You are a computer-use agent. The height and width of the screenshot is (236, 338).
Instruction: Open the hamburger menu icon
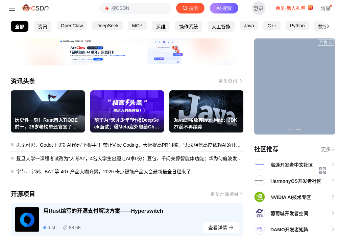(x=12, y=8)
